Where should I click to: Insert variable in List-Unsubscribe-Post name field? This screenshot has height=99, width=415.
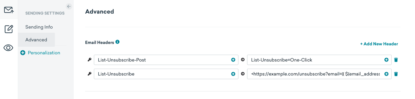click(233, 60)
